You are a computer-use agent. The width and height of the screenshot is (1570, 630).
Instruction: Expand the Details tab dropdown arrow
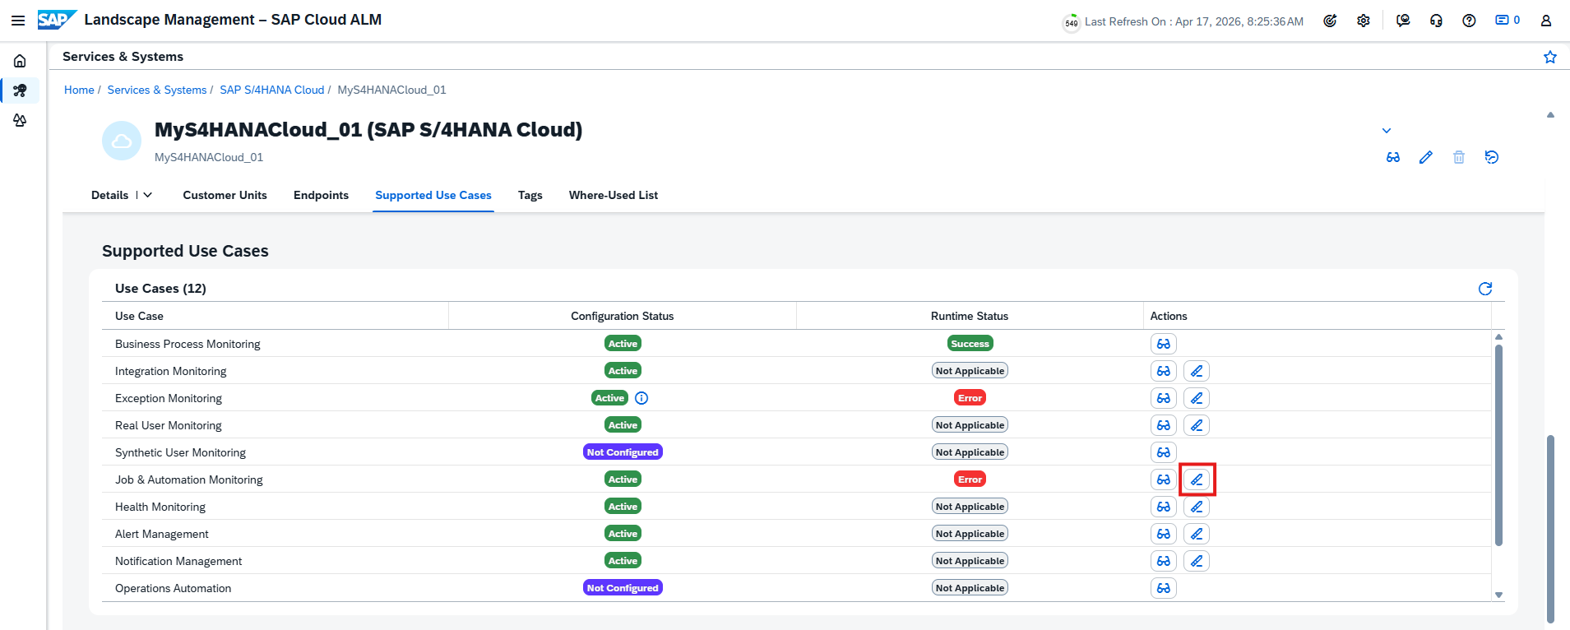pyautogui.click(x=148, y=195)
